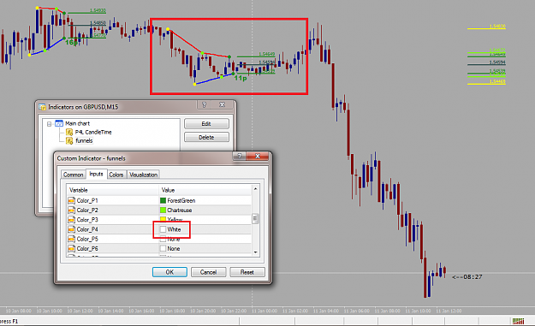Switch to the Colors tab

click(x=116, y=175)
